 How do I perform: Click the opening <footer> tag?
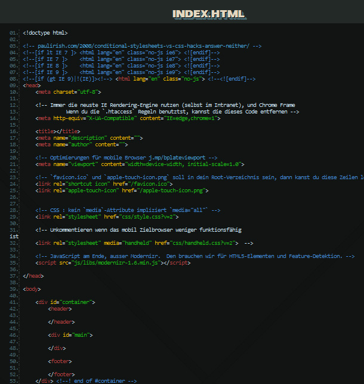coord(60,361)
